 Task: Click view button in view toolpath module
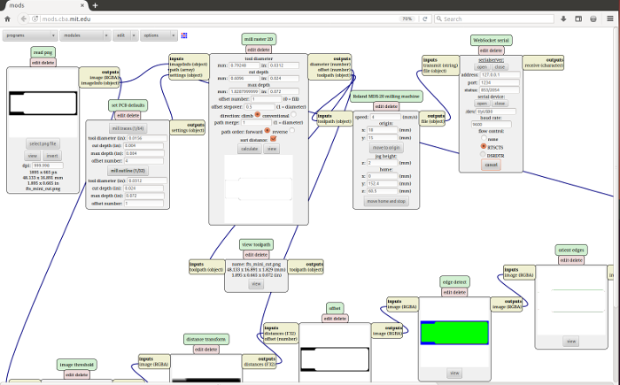[x=256, y=284]
